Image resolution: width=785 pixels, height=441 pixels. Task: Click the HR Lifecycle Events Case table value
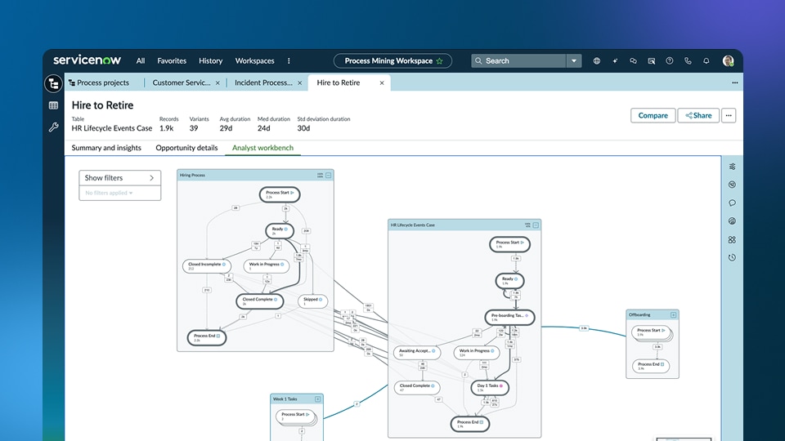(112, 128)
